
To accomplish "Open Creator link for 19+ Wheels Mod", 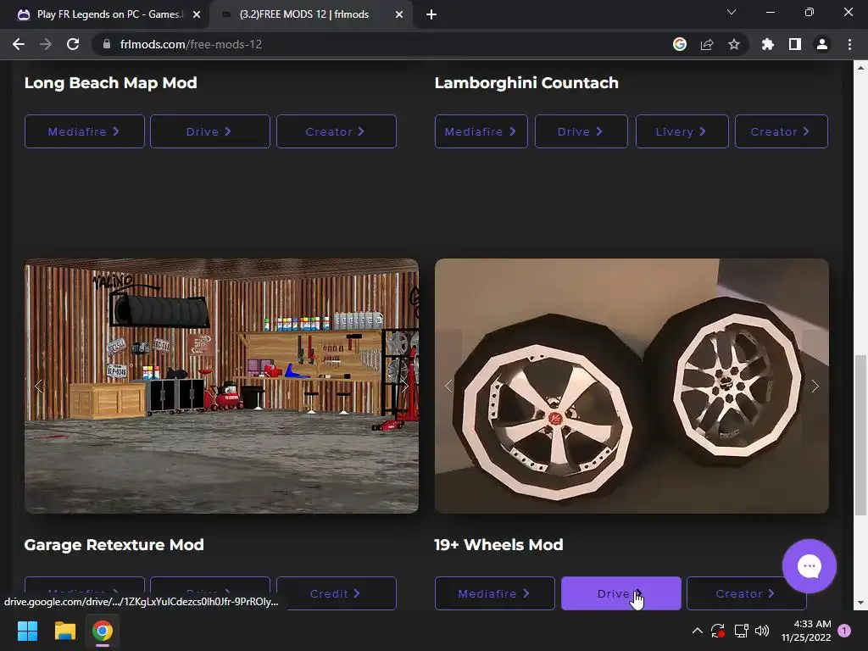I will (746, 593).
